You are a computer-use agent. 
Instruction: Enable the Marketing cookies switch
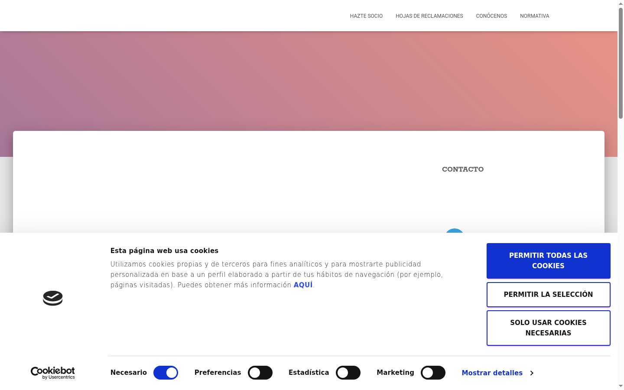pyautogui.click(x=433, y=373)
